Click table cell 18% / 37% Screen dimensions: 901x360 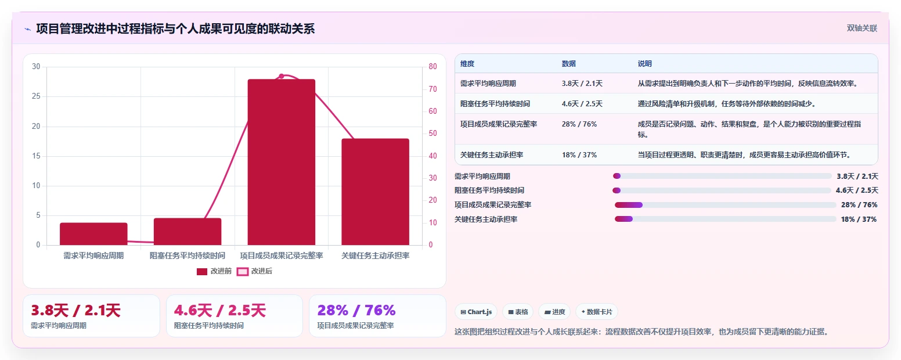(579, 155)
